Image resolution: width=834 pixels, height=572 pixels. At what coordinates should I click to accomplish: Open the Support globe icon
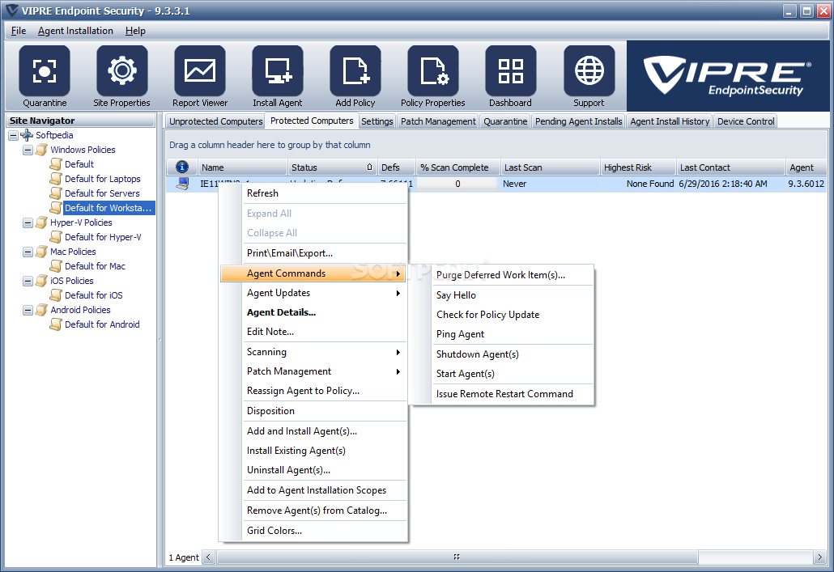coord(589,70)
